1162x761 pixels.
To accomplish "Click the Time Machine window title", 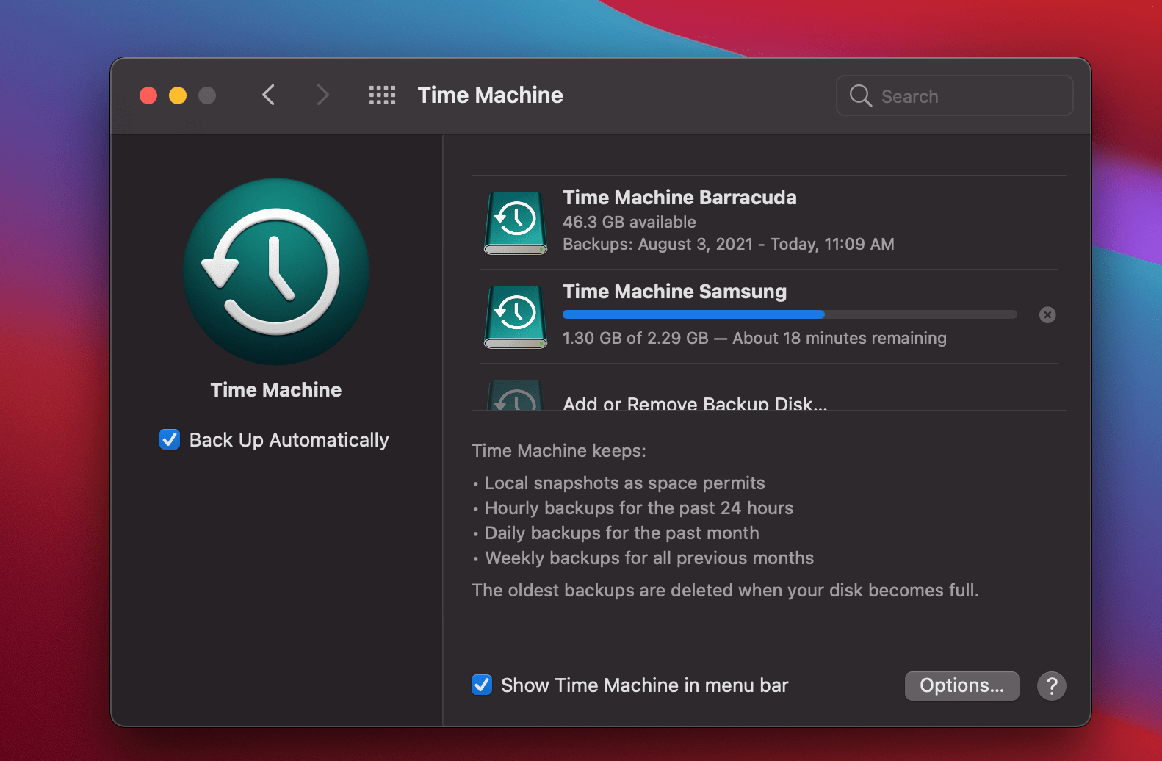I will [x=490, y=95].
